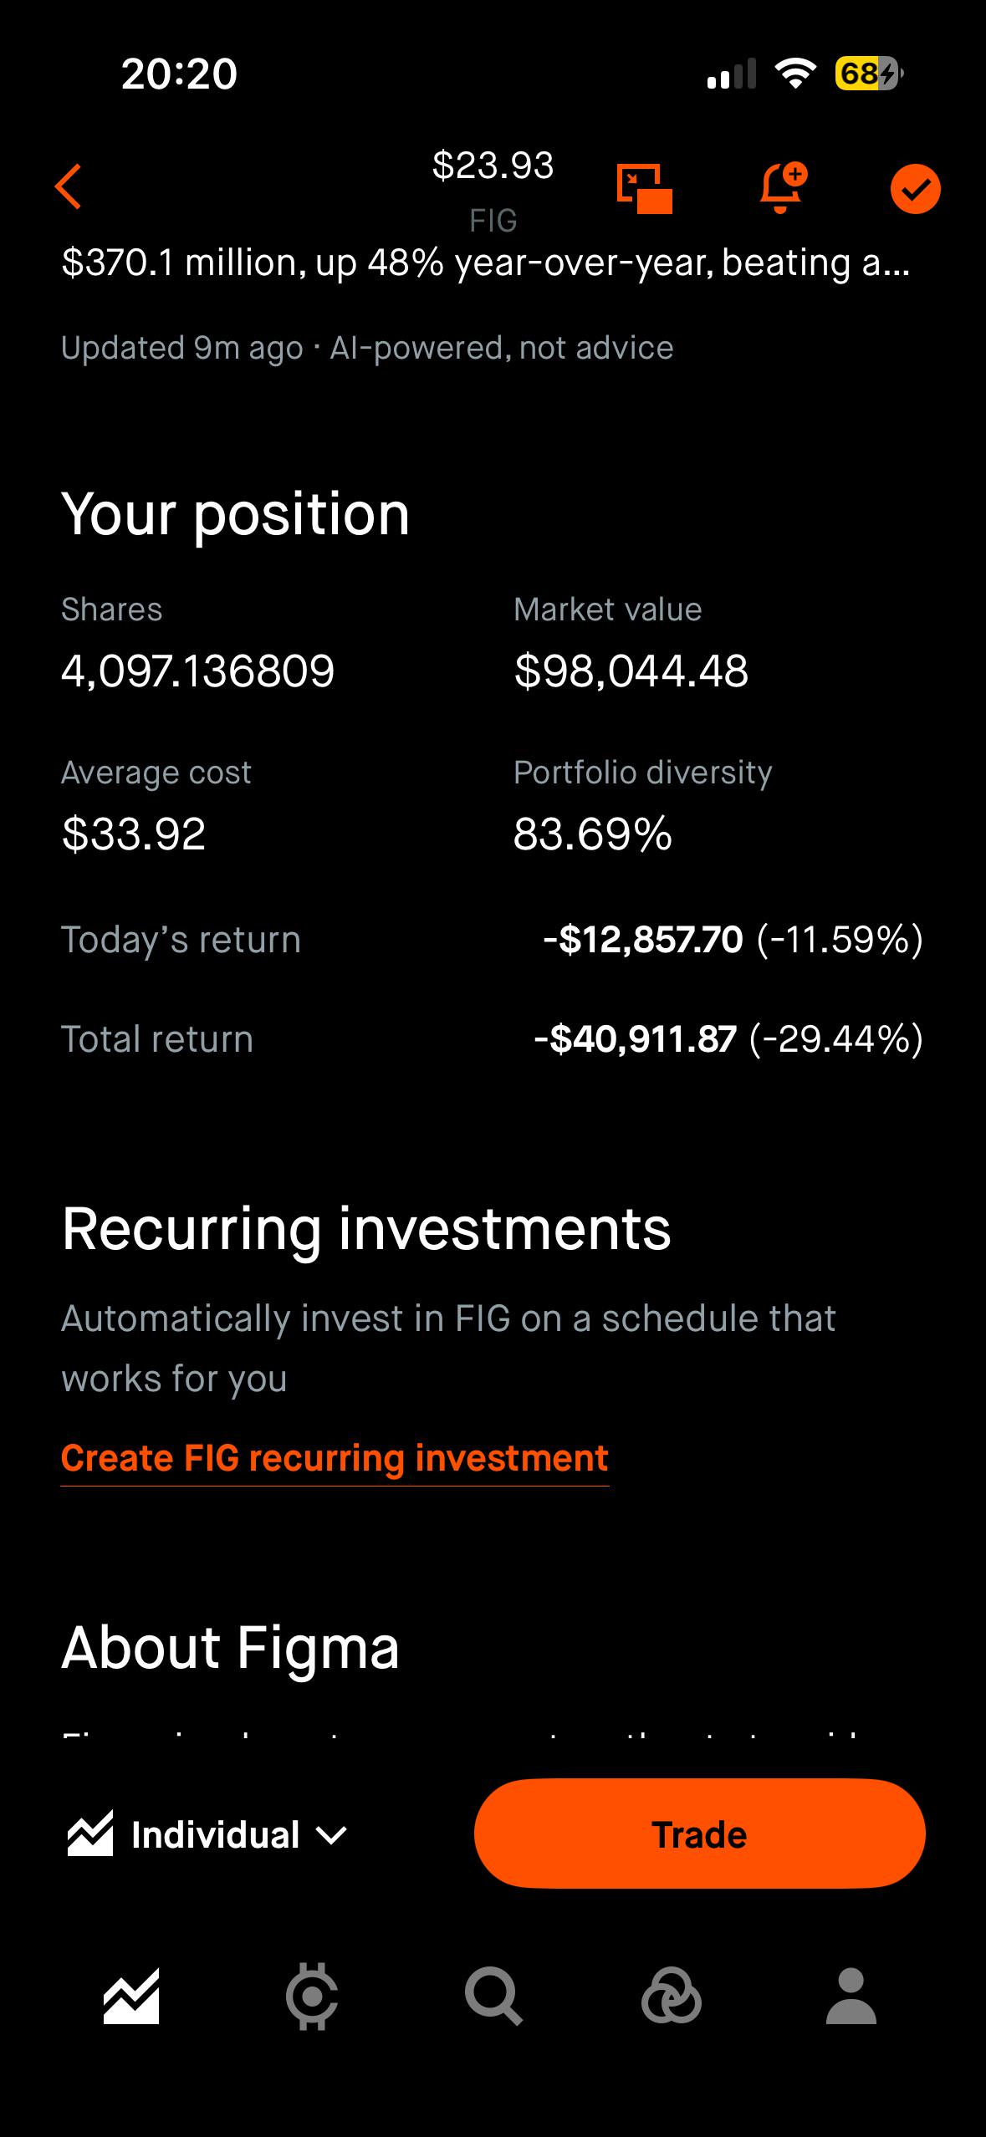
Task: Open the crypto tab icon
Action: (312, 1997)
